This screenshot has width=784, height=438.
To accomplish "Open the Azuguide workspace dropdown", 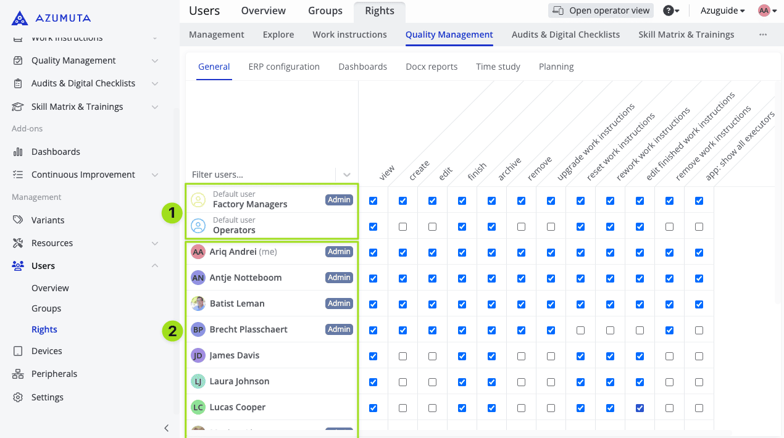I will coord(722,10).
